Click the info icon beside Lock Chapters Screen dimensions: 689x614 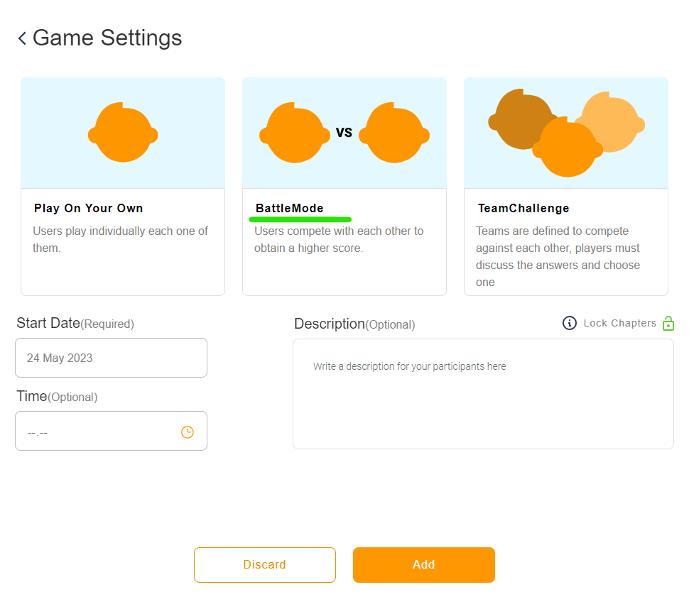[x=570, y=323]
